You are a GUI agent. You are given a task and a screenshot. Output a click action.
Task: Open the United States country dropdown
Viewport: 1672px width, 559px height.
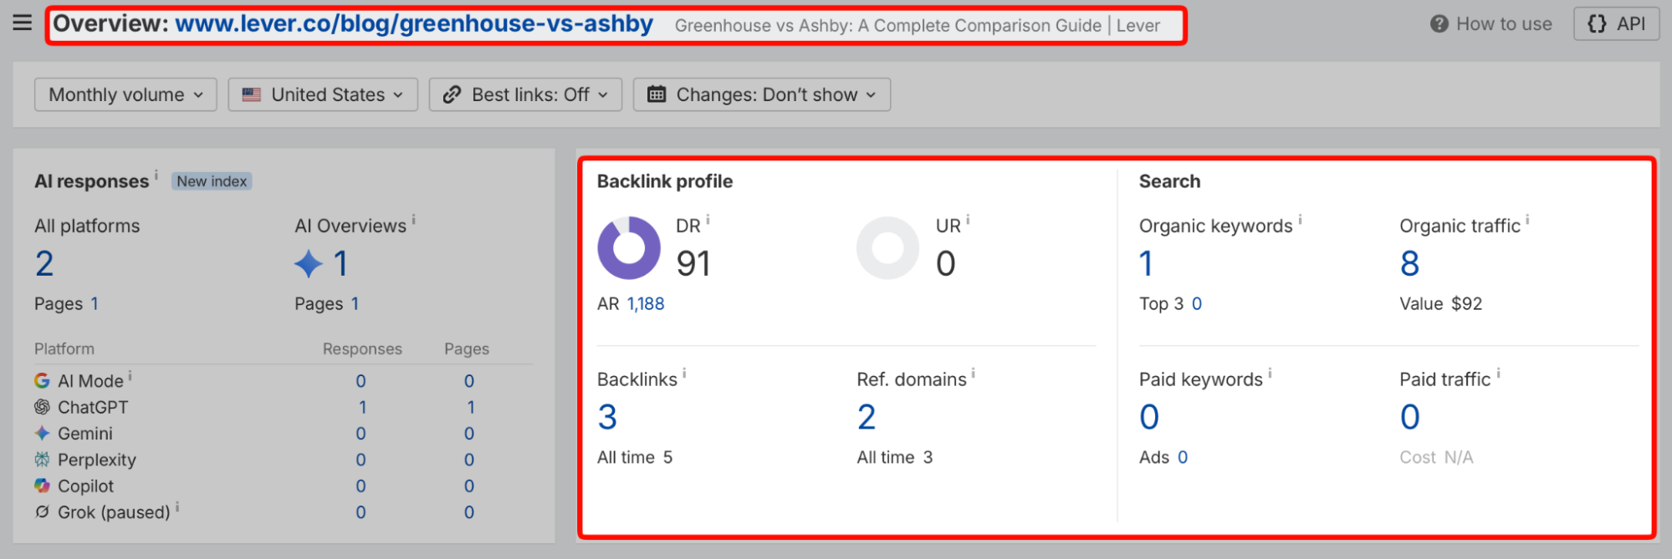click(x=323, y=94)
